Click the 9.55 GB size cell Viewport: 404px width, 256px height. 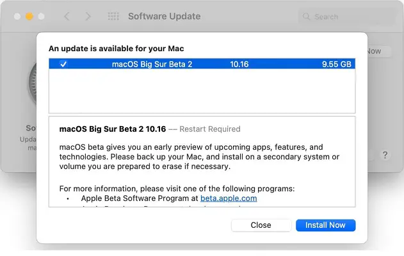tap(336, 64)
